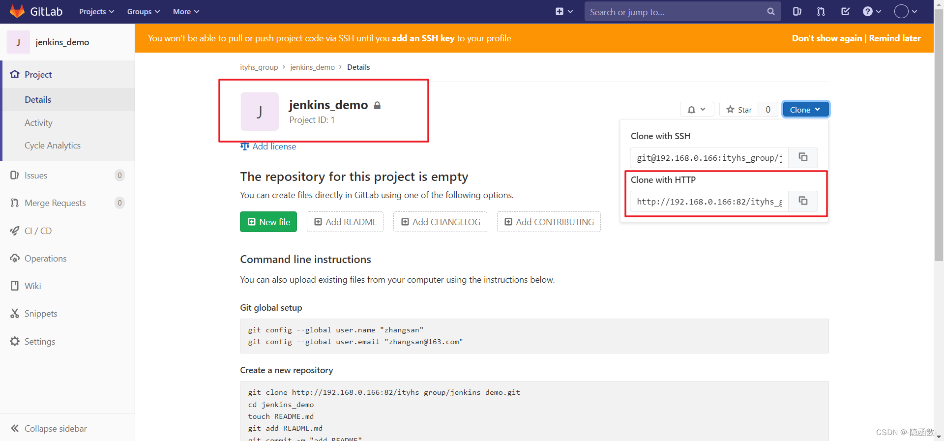
Task: Select the SSH clone URL field
Action: click(x=709, y=158)
